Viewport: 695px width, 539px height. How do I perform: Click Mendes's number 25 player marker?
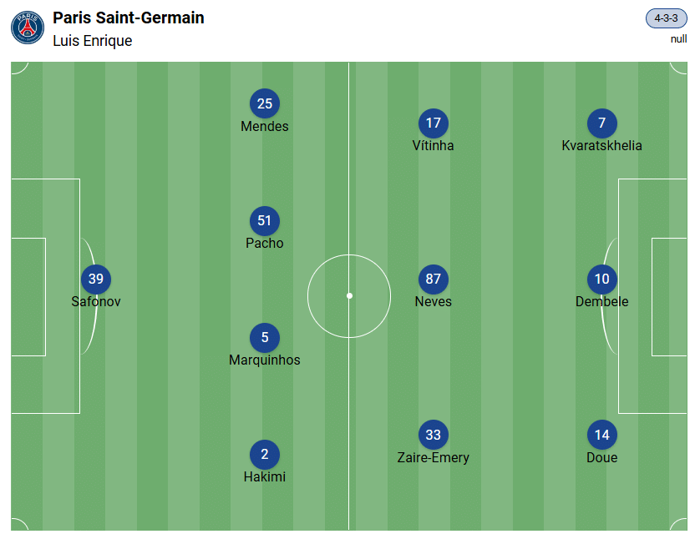coord(265,104)
